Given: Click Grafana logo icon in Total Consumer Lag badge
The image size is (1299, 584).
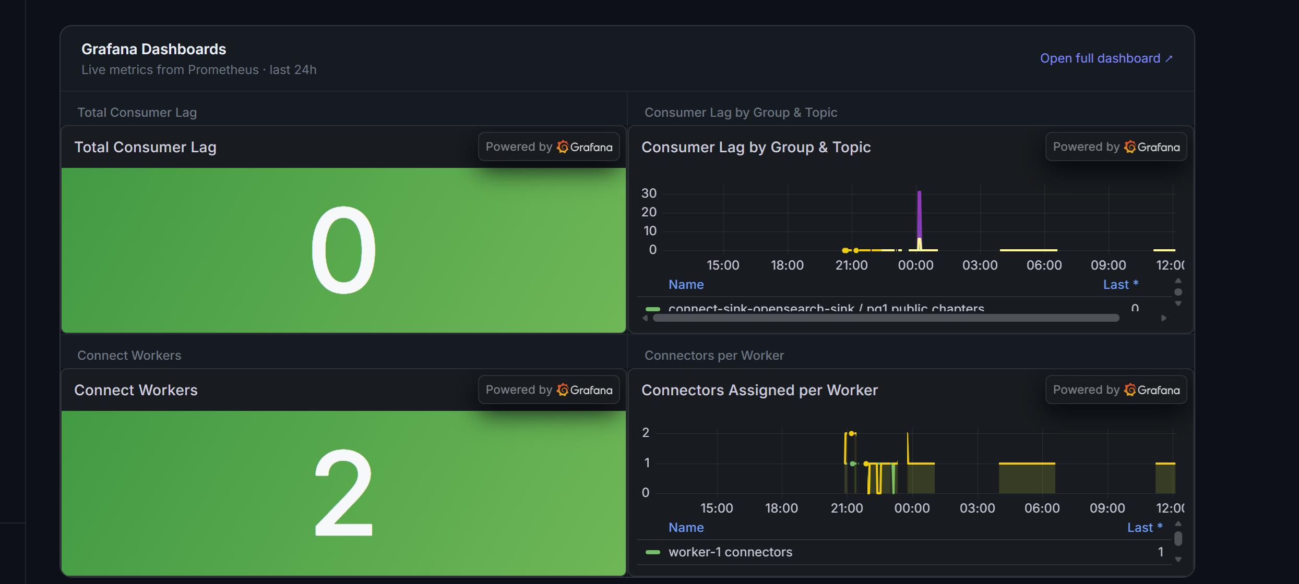Looking at the screenshot, I should coord(563,147).
